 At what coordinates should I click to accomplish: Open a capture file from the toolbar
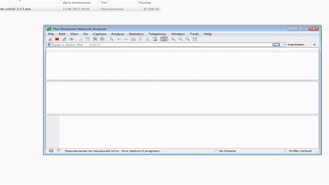tap(81, 39)
